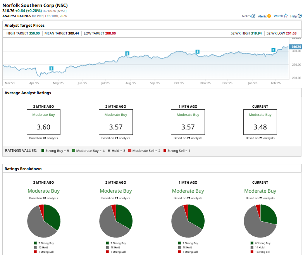303x255 pixels.
Task: Open the Notes pencil icon
Action: [254, 16]
